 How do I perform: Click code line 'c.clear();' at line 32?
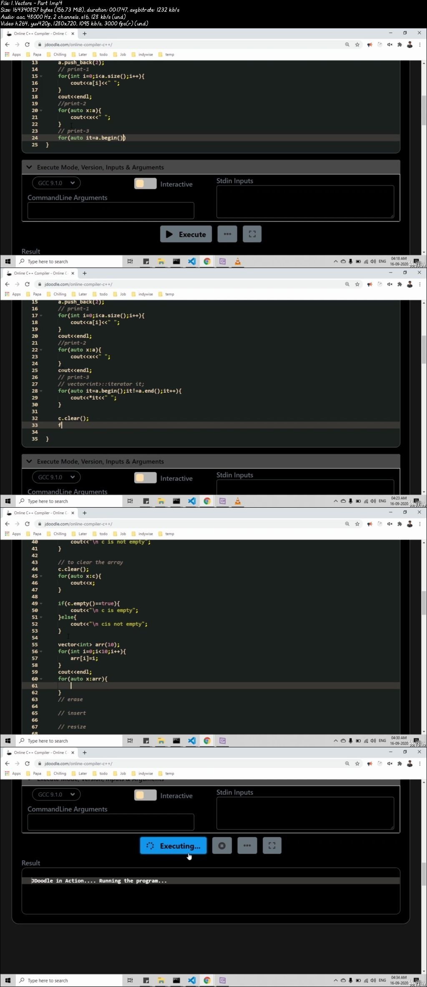73,418
